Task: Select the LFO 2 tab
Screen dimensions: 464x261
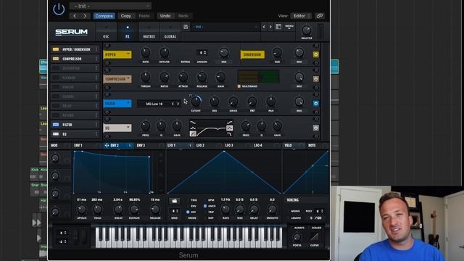Action: 200,146
